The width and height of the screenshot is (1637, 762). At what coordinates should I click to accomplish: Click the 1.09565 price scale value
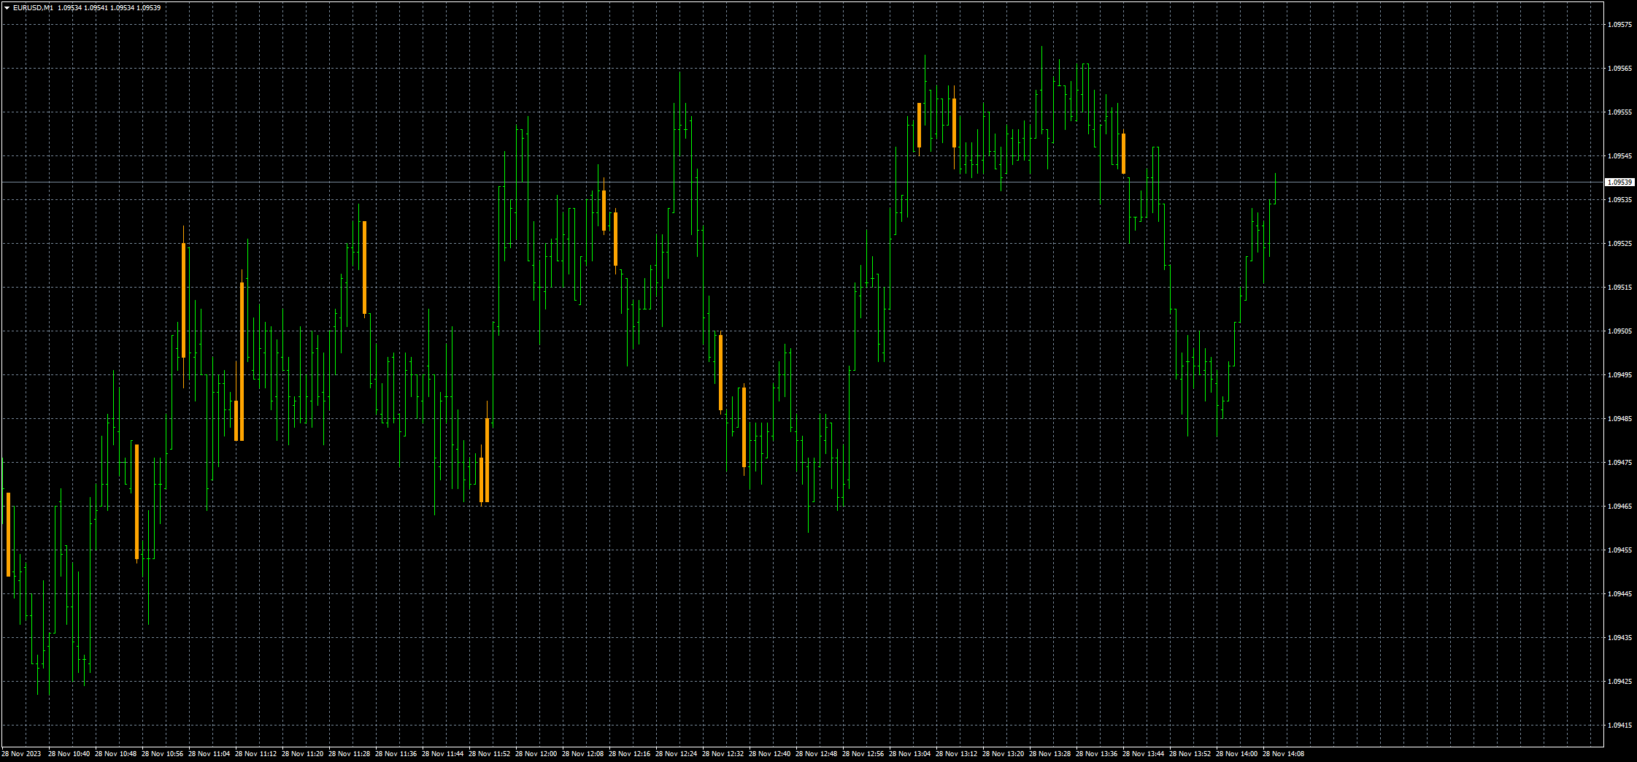click(x=1620, y=69)
